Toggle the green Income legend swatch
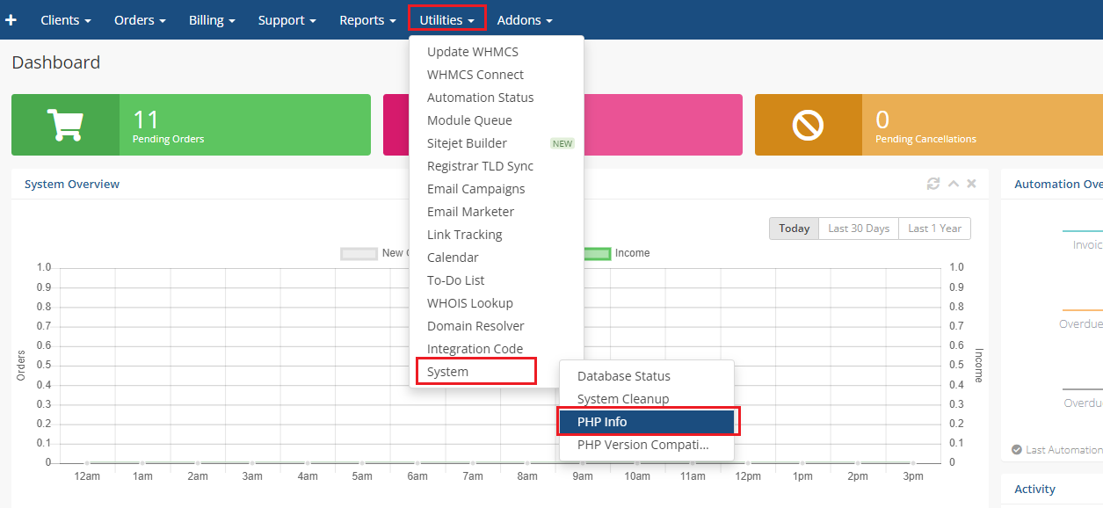The height and width of the screenshot is (508, 1103). pyautogui.click(x=598, y=253)
